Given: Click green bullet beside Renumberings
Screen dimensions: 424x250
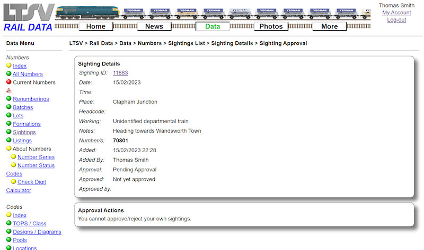Looking at the screenshot, I should click(9, 98).
